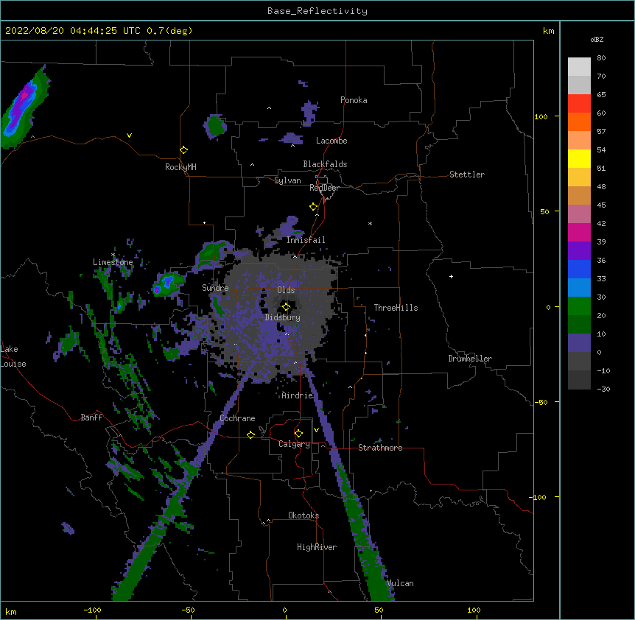635x620 pixels.
Task: Click the Cochrane town label
Action: click(237, 418)
